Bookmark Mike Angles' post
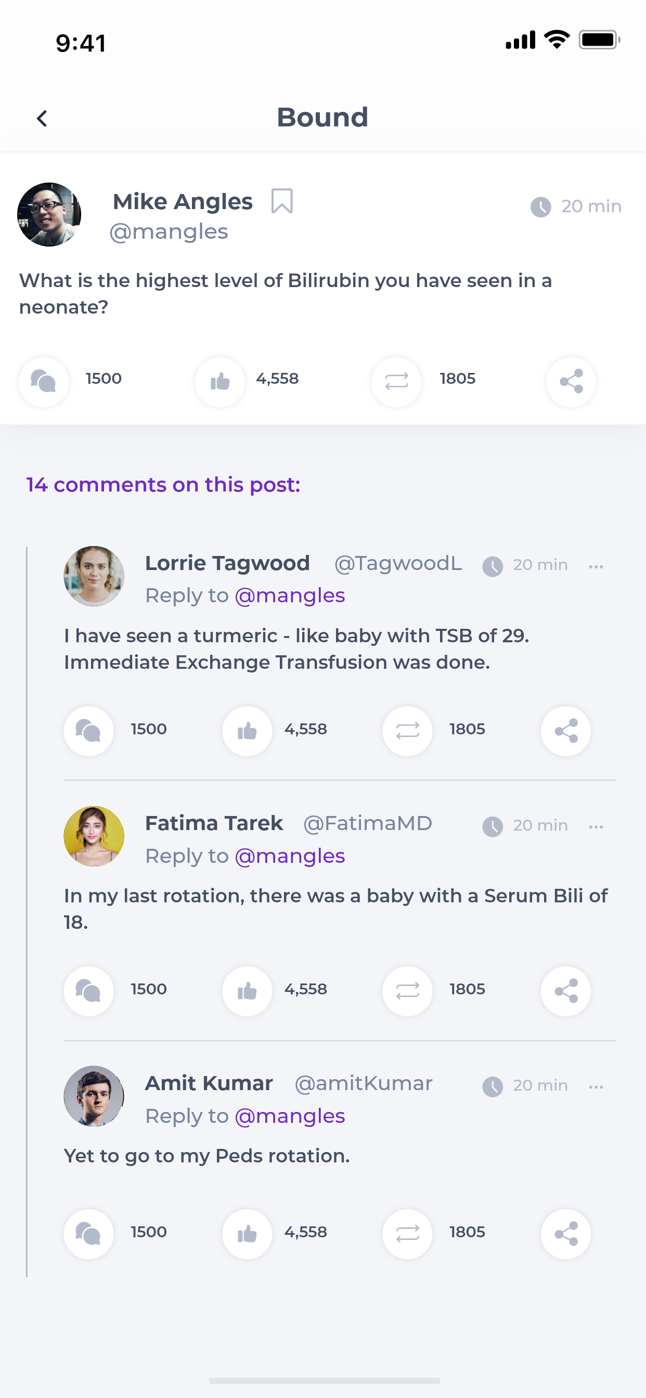Viewport: 646px width, 1398px height. [282, 201]
